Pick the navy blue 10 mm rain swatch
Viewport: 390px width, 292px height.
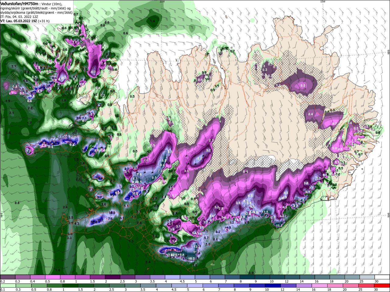coord(273,285)
